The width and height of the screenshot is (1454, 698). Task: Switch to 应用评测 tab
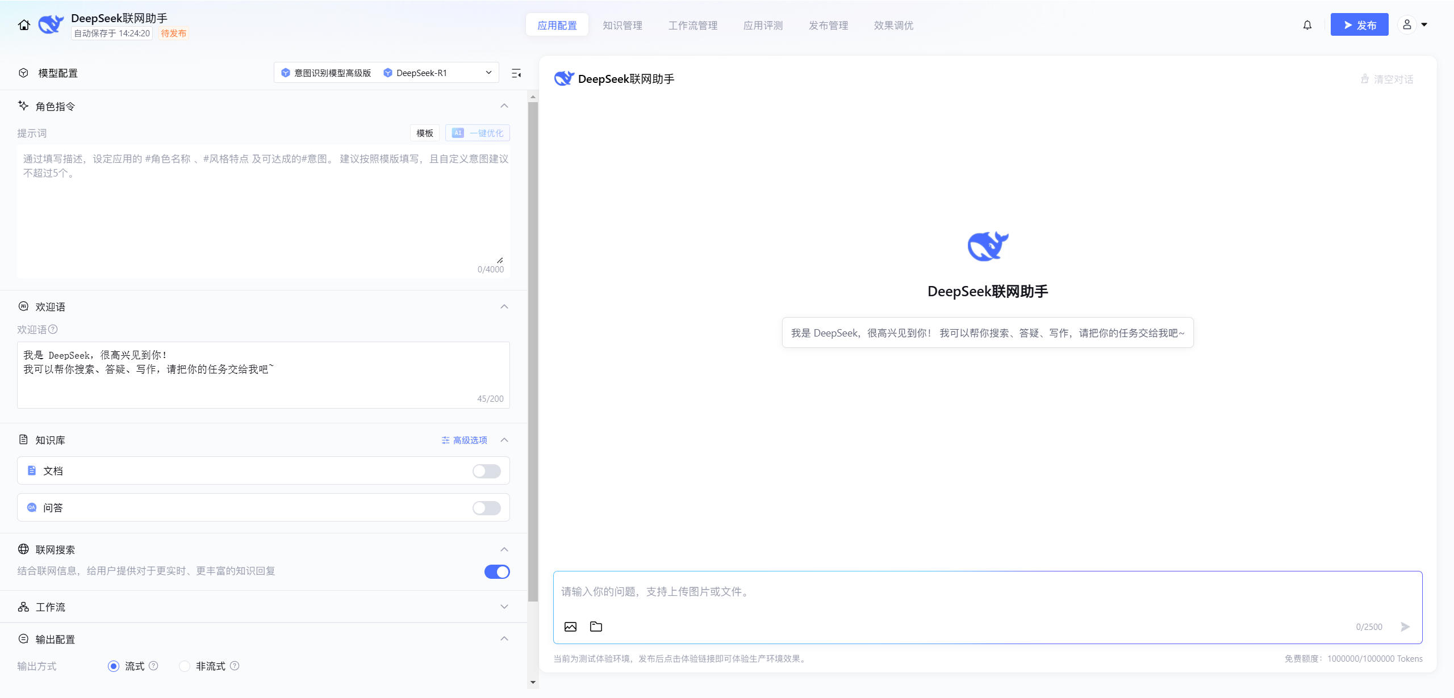click(x=763, y=25)
